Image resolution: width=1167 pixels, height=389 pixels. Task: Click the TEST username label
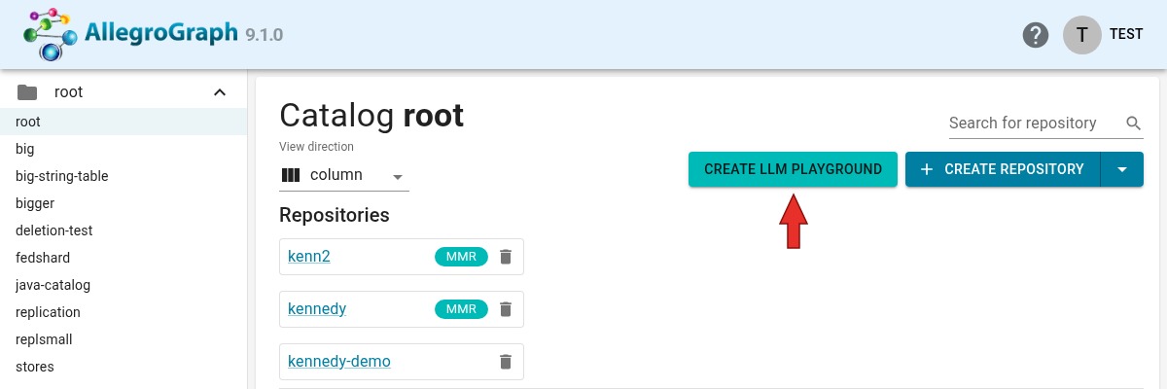tap(1126, 34)
